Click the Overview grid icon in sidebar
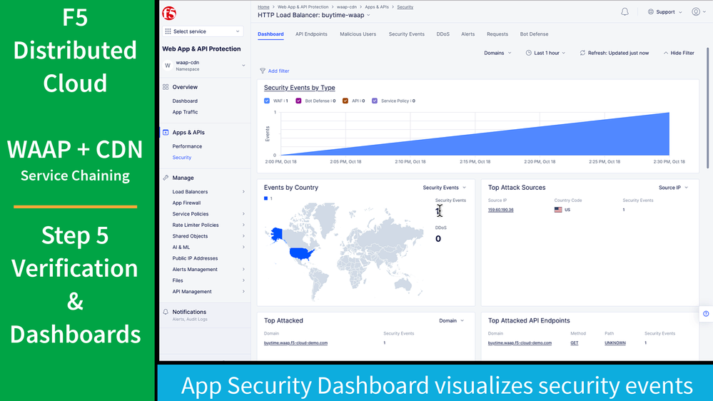This screenshot has width=713, height=401. click(166, 87)
